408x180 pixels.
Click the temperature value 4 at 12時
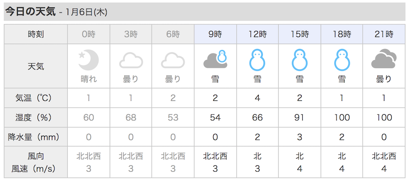[x=257, y=98]
